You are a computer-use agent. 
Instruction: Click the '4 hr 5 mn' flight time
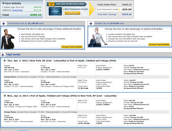[x=82, y=68]
